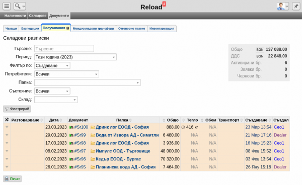Expand row menu for document #Sr100
Image resolution: width=302 pixels, height=185 pixels.
click(7, 127)
